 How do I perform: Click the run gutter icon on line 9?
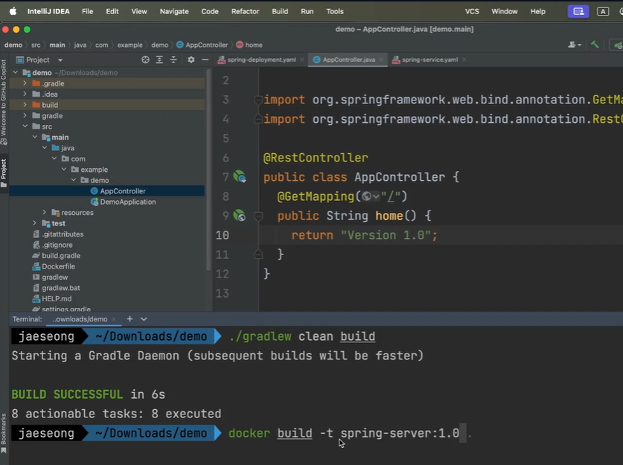tap(240, 216)
